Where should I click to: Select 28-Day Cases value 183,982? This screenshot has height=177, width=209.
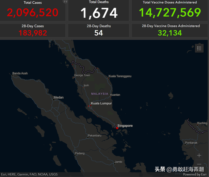33,33
